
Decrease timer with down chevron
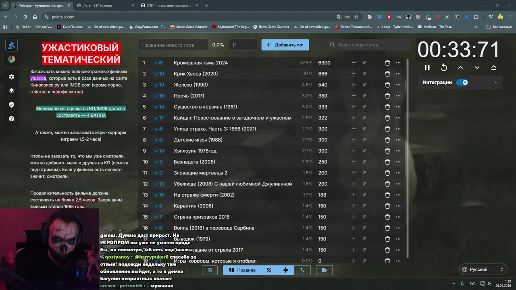pyautogui.click(x=477, y=68)
